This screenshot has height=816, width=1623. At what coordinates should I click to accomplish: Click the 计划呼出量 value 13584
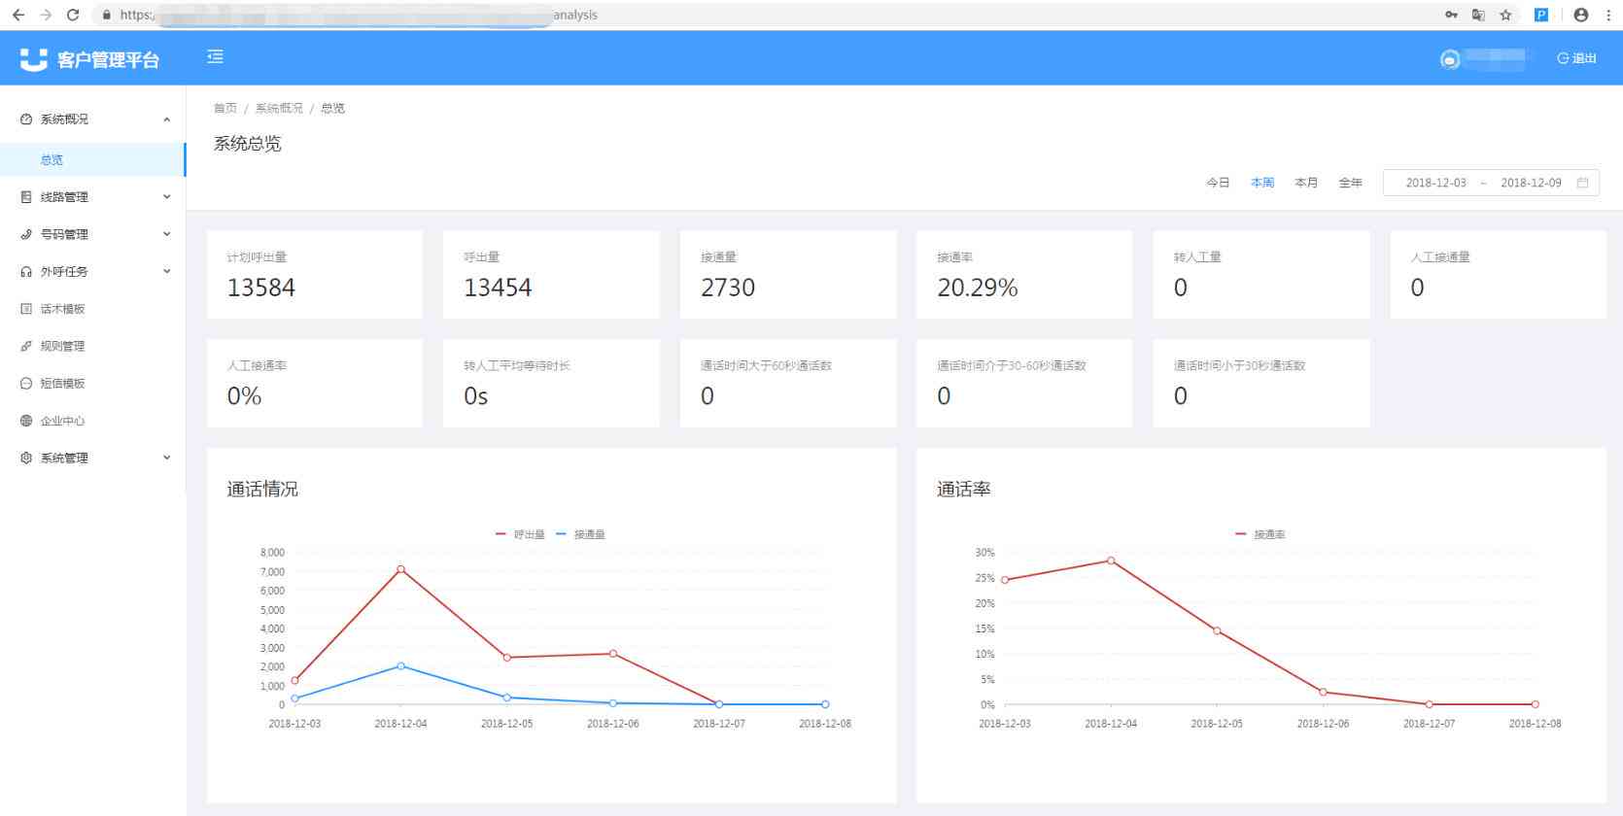click(261, 288)
